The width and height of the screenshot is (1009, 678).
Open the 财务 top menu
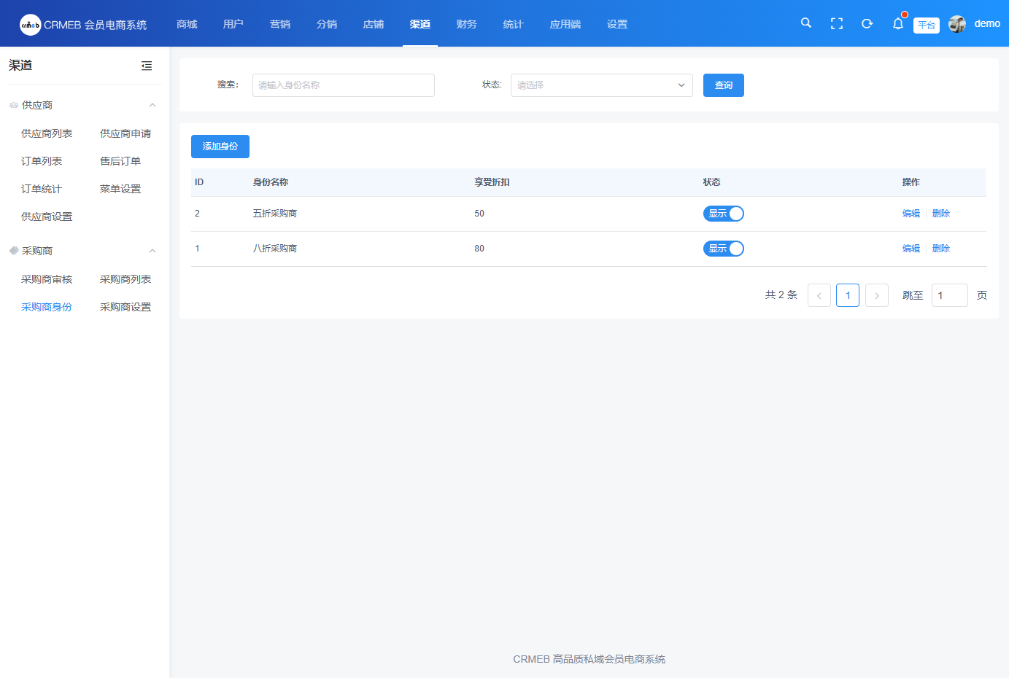(466, 24)
